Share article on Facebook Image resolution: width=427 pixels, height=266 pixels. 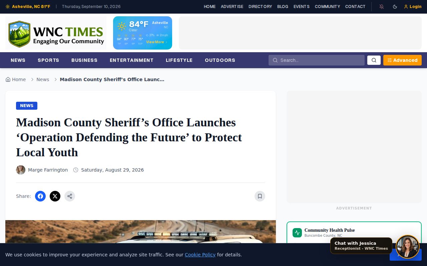click(40, 196)
